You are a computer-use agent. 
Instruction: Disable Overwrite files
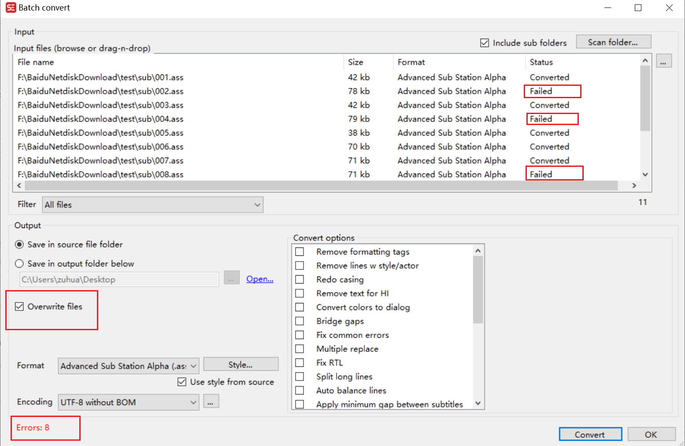point(19,306)
